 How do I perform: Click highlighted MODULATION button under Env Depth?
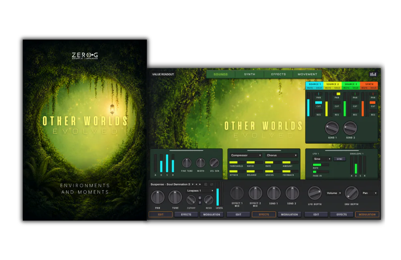(367, 214)
